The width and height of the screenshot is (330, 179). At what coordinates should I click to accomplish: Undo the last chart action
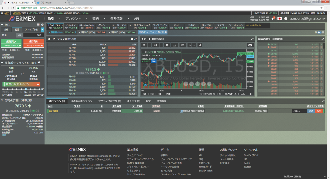(x=189, y=45)
